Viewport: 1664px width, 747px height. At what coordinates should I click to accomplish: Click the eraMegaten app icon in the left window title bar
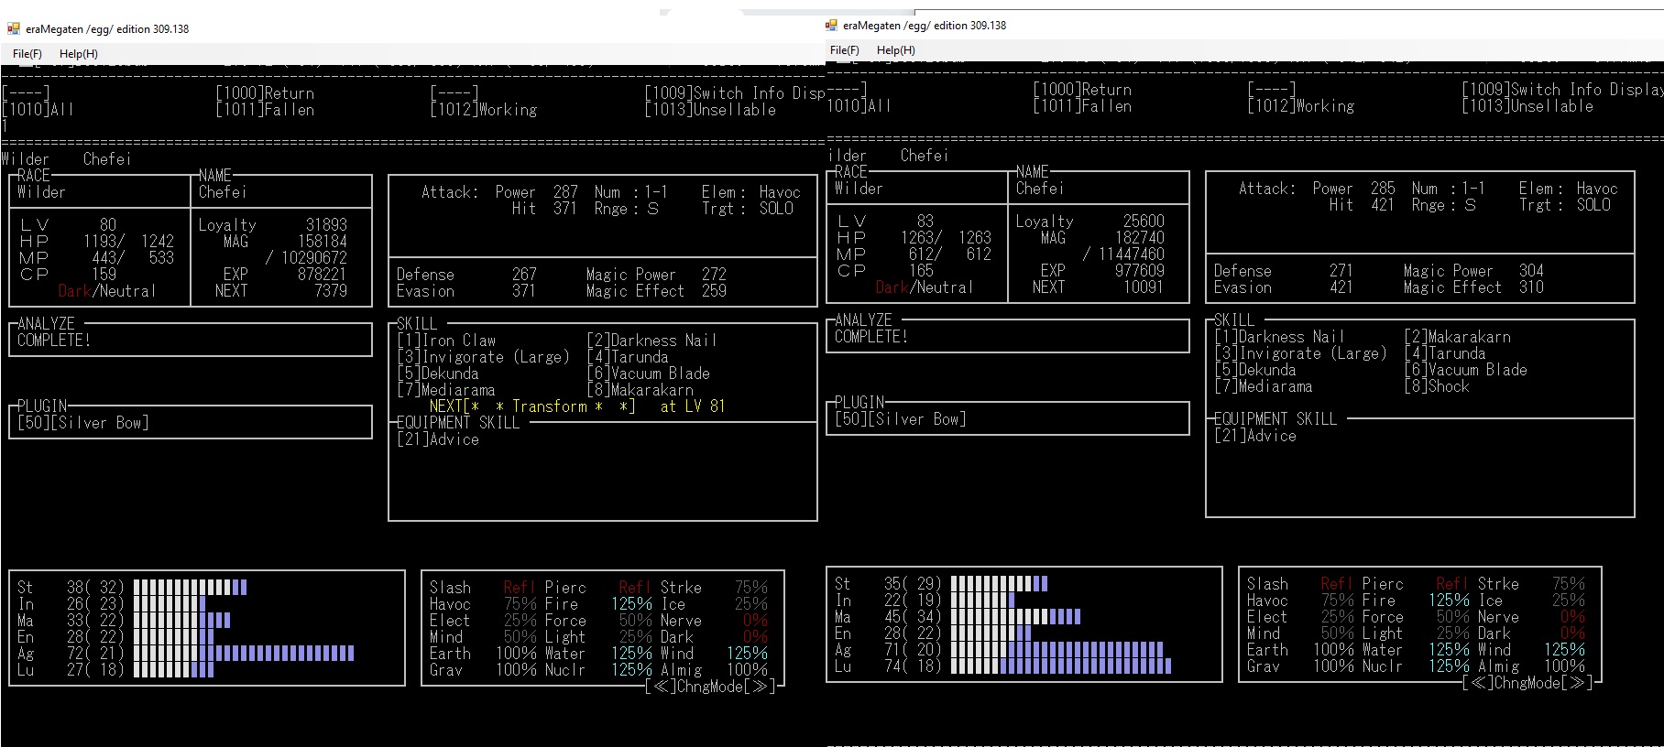tap(13, 28)
